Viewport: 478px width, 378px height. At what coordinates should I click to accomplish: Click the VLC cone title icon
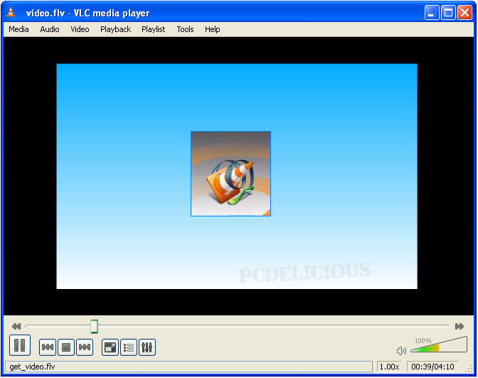(x=11, y=13)
